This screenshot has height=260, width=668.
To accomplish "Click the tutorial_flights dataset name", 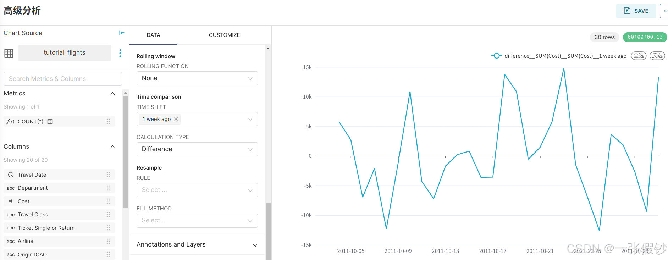I will [x=65, y=53].
